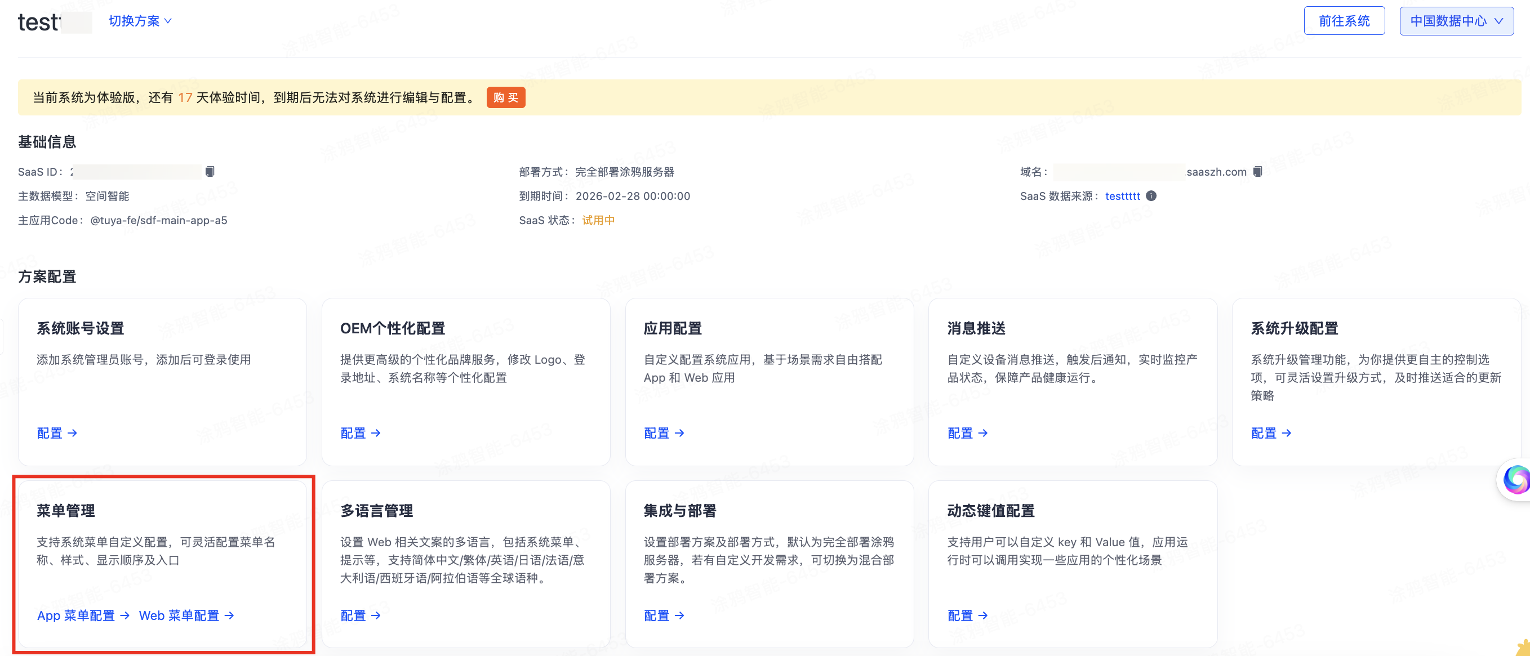The width and height of the screenshot is (1530, 656).
Task: Open the testtttt SaaS data source link
Action: (x=1123, y=196)
